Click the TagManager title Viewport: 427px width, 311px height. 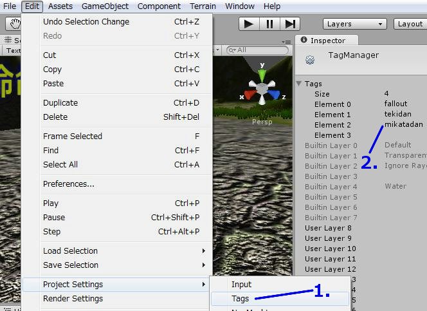[353, 55]
